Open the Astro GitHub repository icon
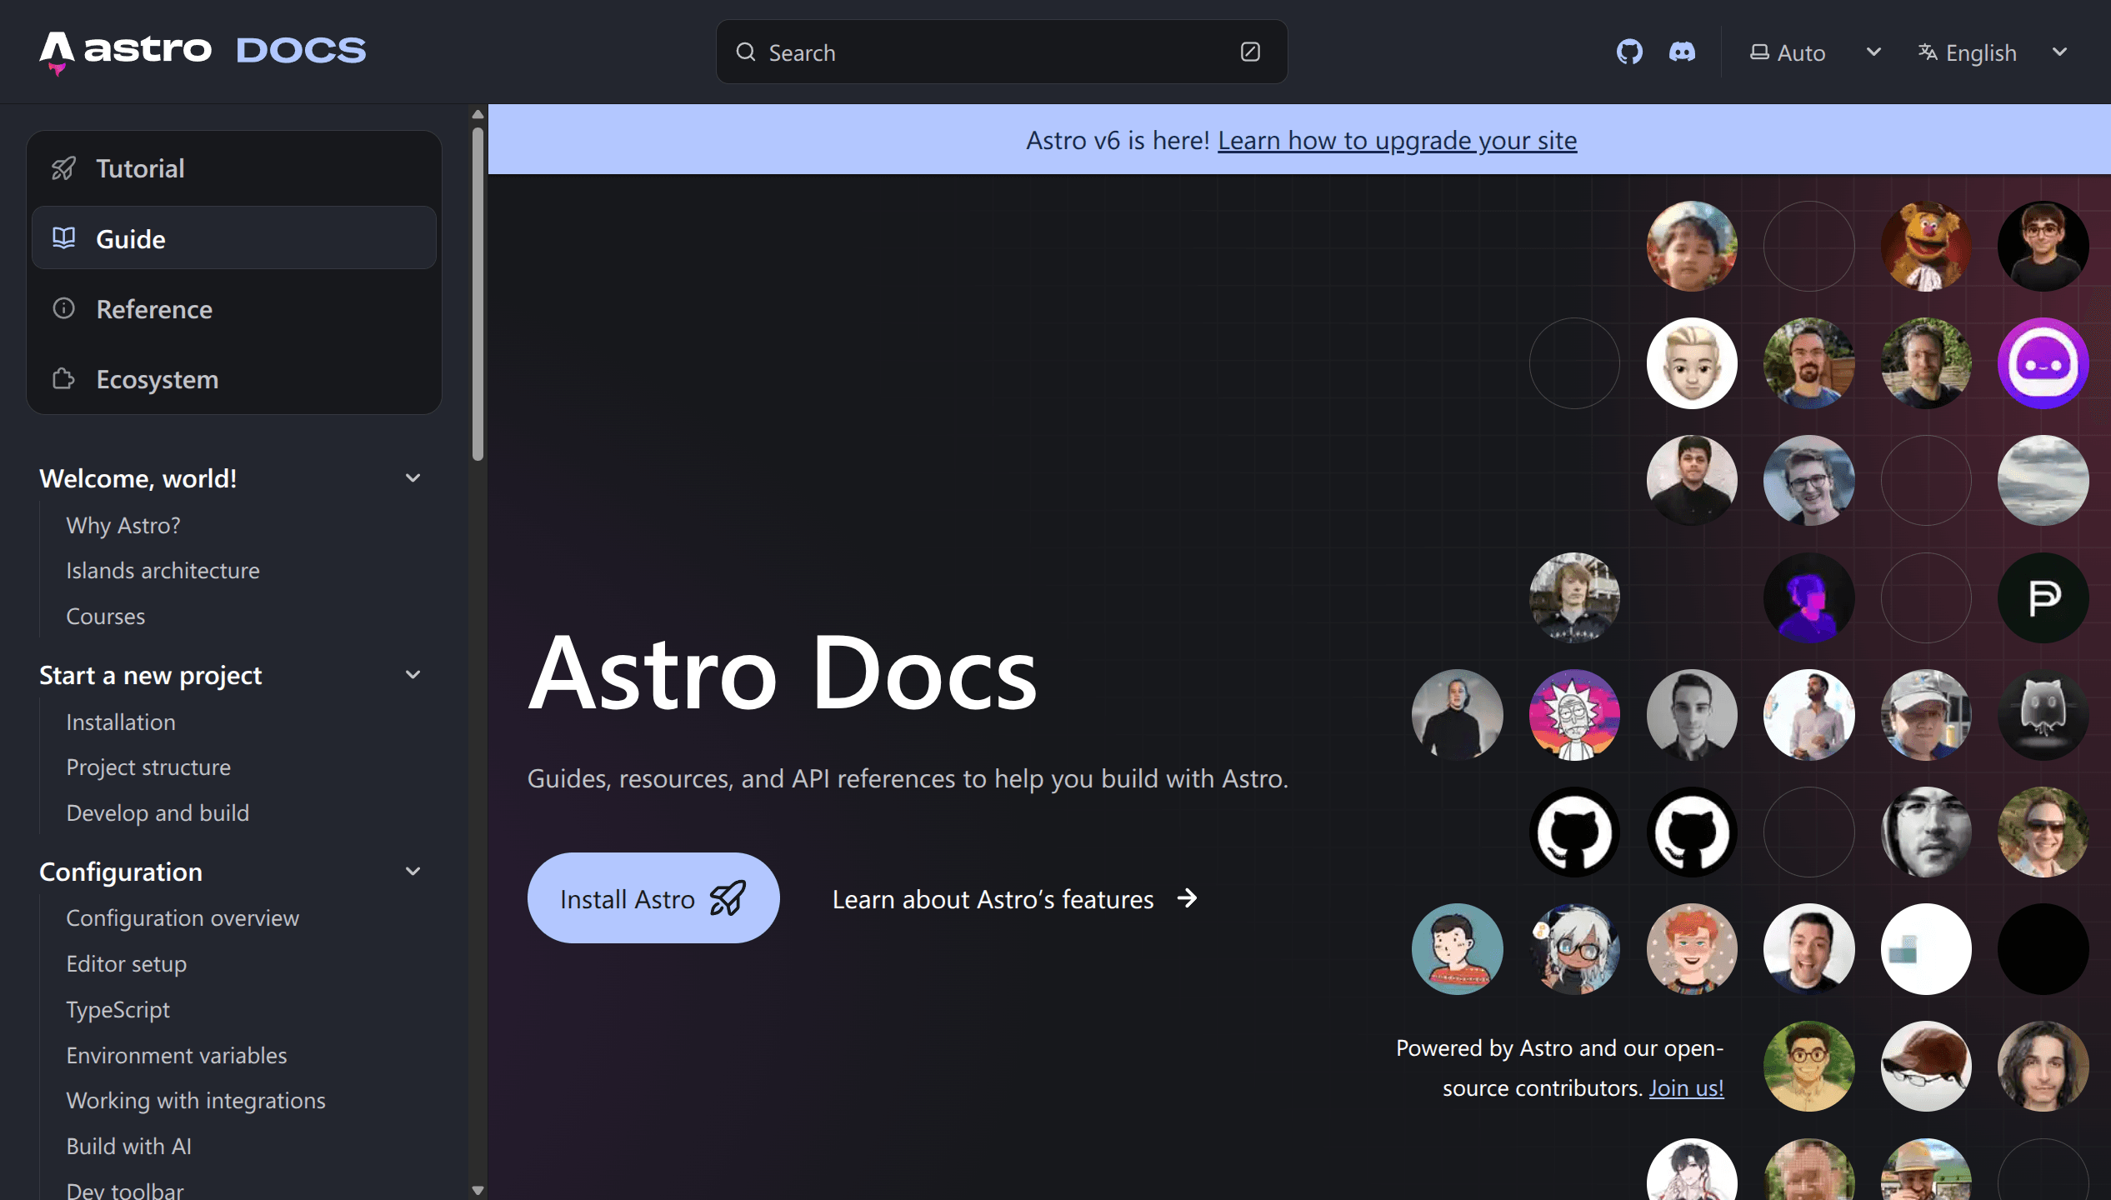The width and height of the screenshot is (2111, 1200). (1629, 52)
